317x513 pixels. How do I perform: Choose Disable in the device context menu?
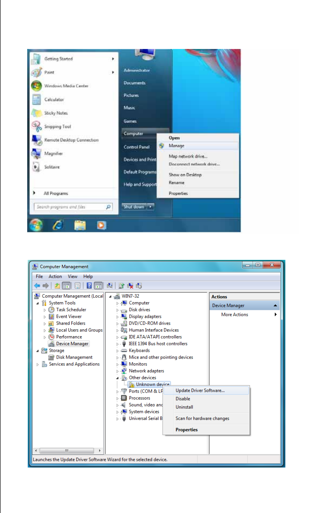[x=206, y=399]
